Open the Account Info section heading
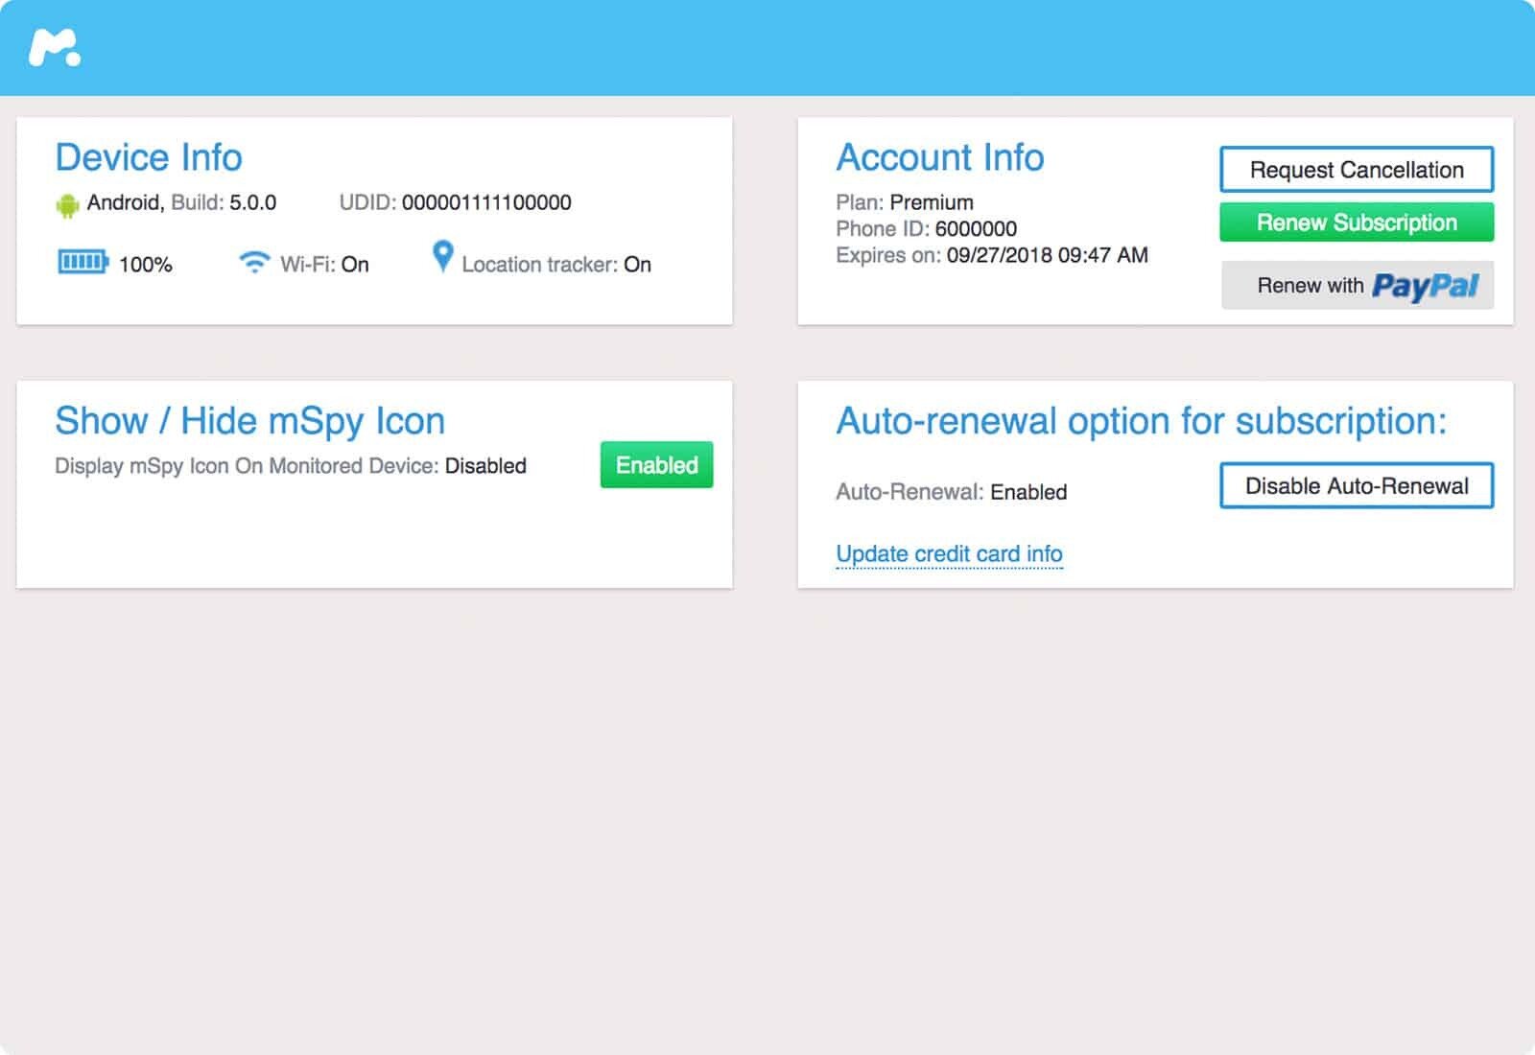The width and height of the screenshot is (1535, 1055). click(x=940, y=157)
